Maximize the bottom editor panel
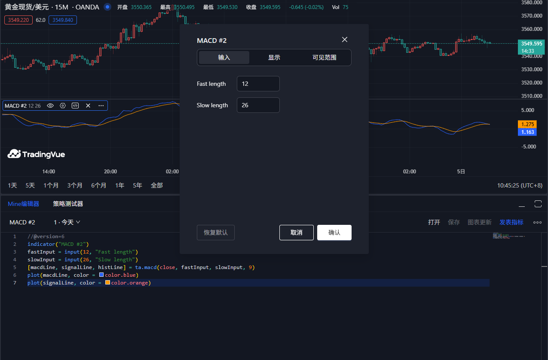548x360 pixels. click(x=538, y=204)
